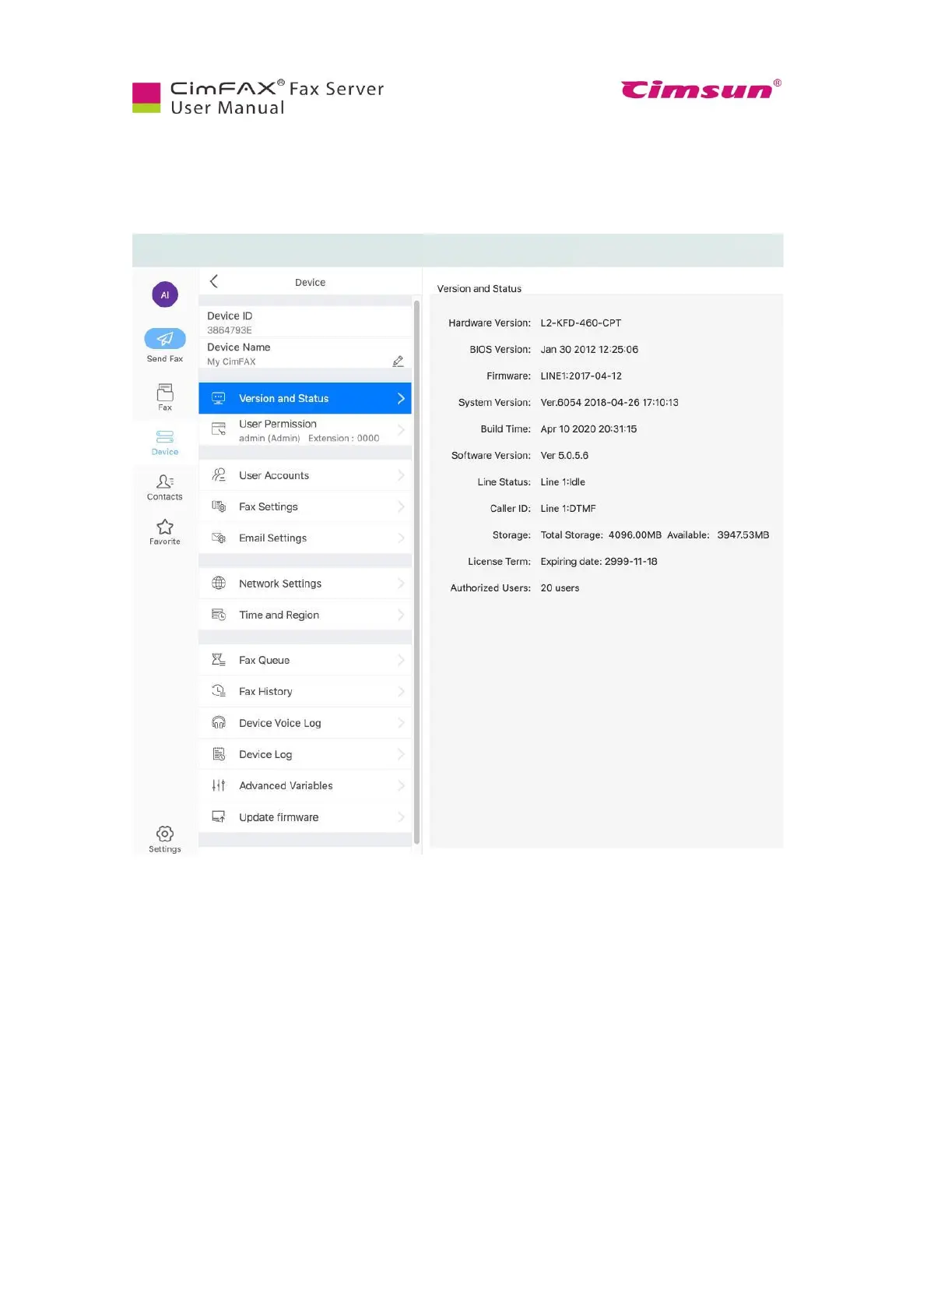Click the AI avatar icon
The height and width of the screenshot is (1312, 927).
pyautogui.click(x=165, y=294)
